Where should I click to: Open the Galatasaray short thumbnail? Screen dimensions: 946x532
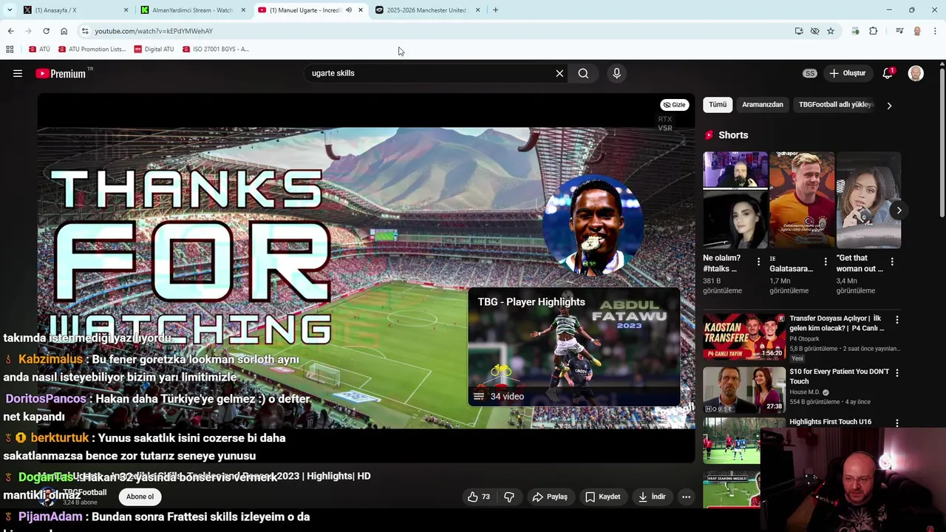point(802,199)
